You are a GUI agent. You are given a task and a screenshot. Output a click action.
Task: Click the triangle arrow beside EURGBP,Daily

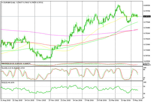2,3
